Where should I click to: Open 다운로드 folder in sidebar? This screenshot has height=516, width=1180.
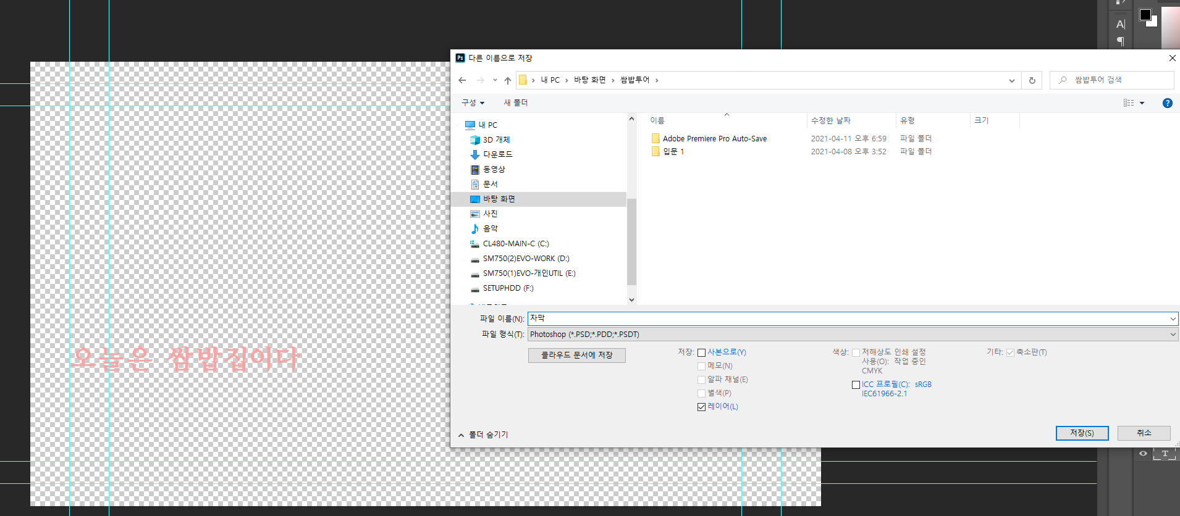497,154
